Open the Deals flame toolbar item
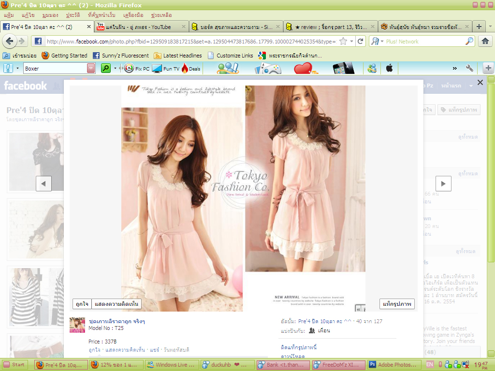 pos(191,68)
